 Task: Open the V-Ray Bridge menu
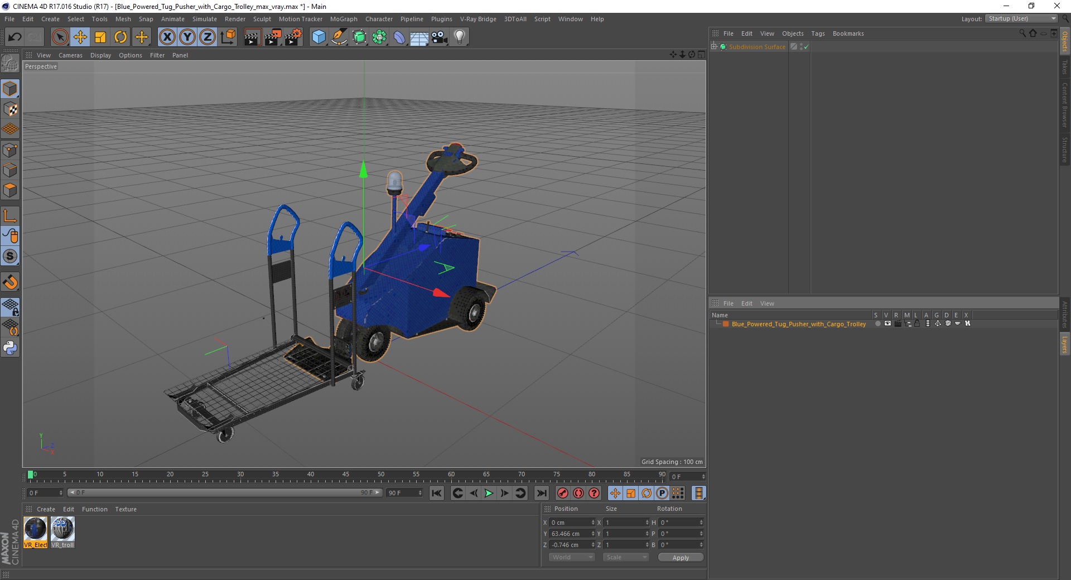pyautogui.click(x=478, y=19)
